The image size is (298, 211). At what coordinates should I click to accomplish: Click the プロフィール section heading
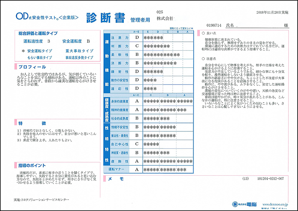click(32, 67)
